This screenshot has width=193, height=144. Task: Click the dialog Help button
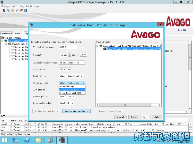(x=157, y=117)
